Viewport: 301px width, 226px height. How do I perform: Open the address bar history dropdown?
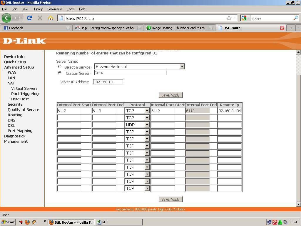point(235,18)
